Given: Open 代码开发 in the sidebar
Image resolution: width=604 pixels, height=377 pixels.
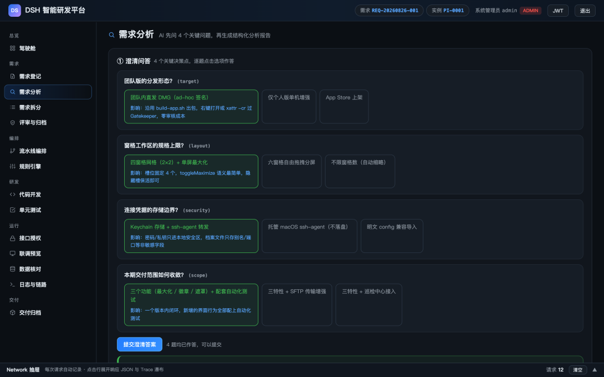Looking at the screenshot, I should pyautogui.click(x=48, y=195).
